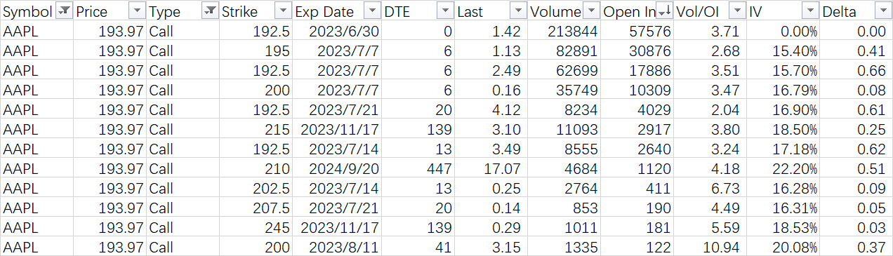Open the active filter on Type column

(x=209, y=11)
